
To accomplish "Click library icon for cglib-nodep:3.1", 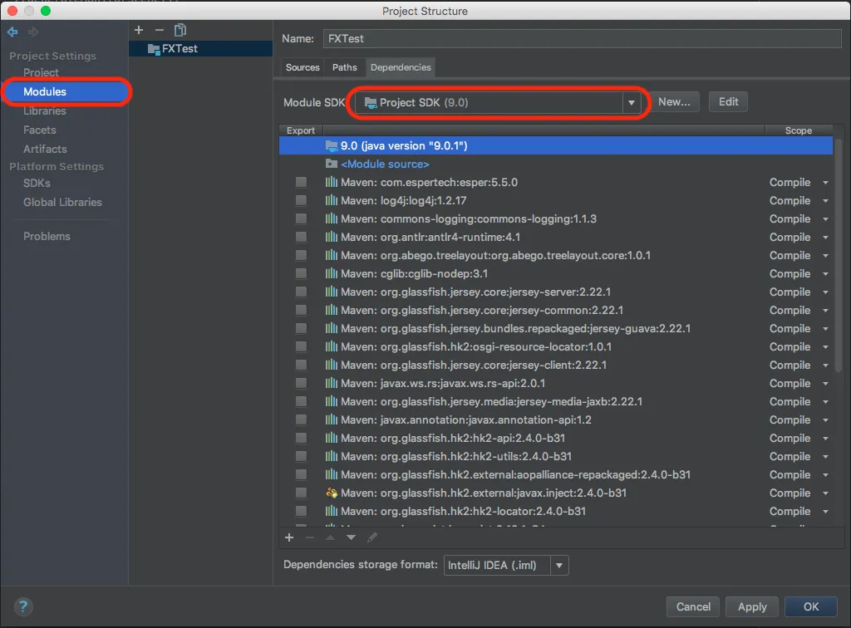I will [331, 274].
